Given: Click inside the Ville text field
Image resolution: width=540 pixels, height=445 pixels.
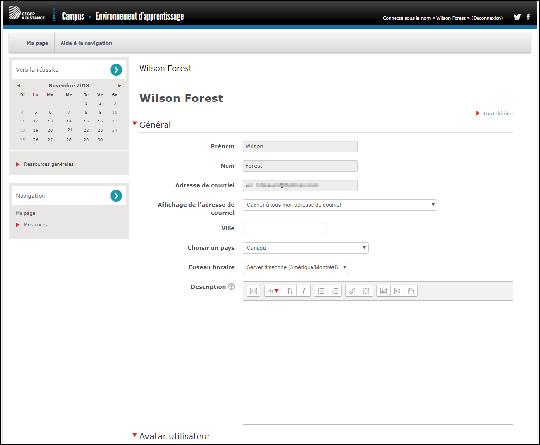Looking at the screenshot, I should click(x=285, y=228).
